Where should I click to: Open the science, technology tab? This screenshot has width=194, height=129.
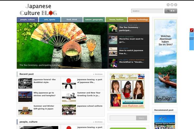pos(138,20)
